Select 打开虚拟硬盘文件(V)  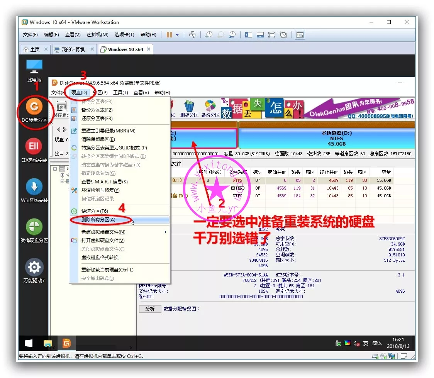120,241
